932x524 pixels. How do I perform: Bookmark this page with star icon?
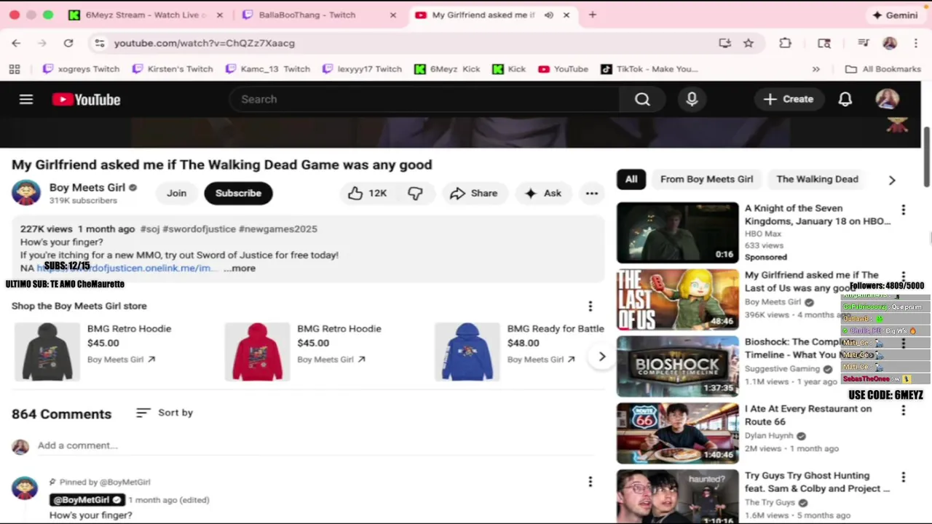(749, 43)
